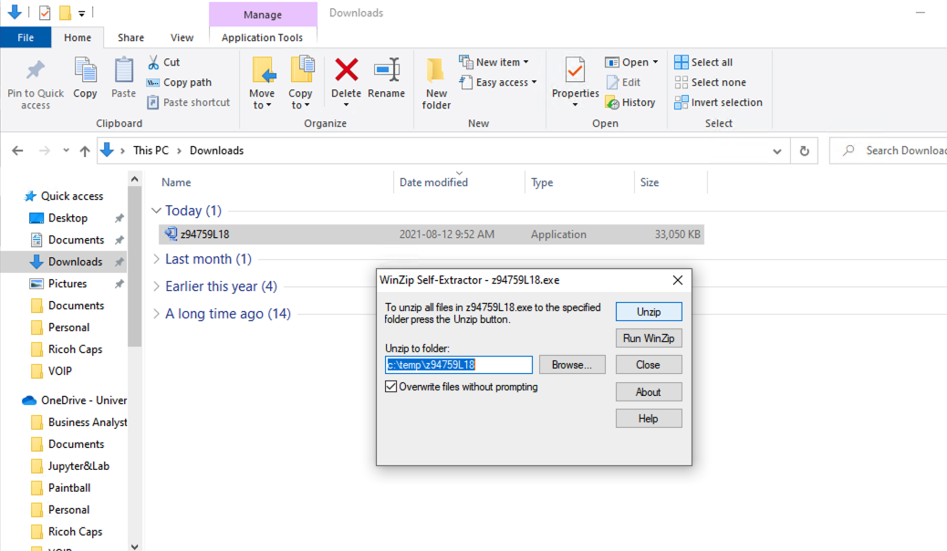Screen dimensions: 947x551
Task: Click the Back navigation arrow
Action: [17, 151]
